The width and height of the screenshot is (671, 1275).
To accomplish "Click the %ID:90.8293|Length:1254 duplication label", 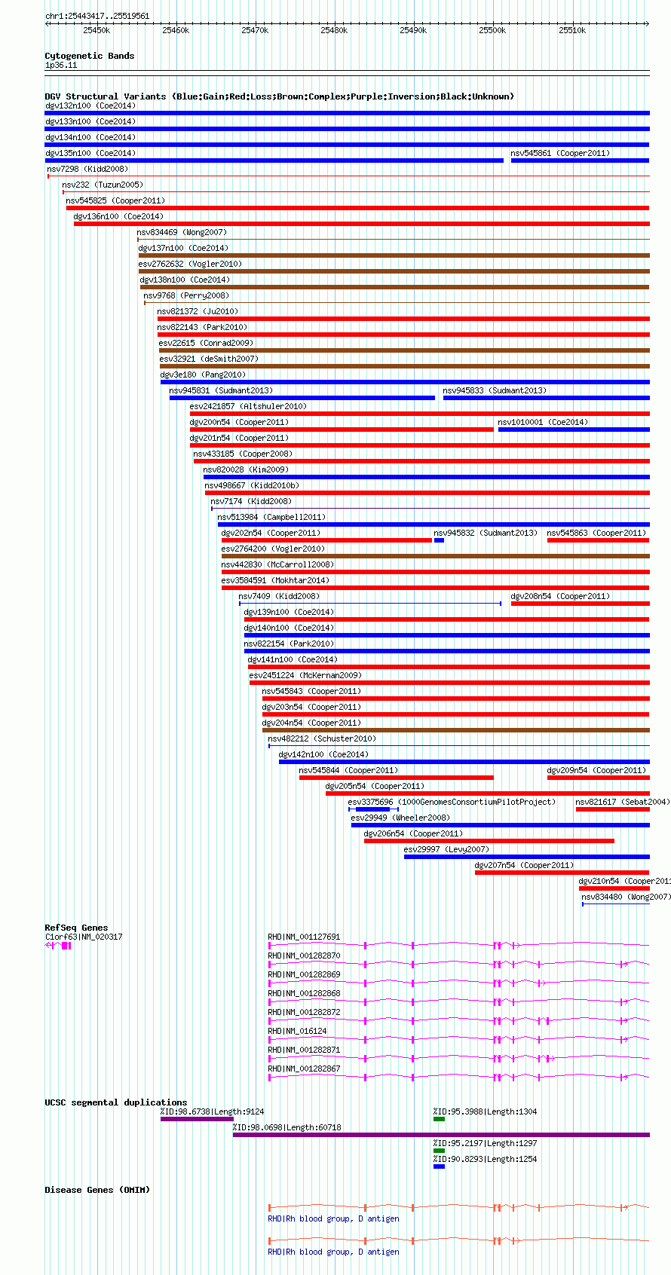I will point(485,1159).
